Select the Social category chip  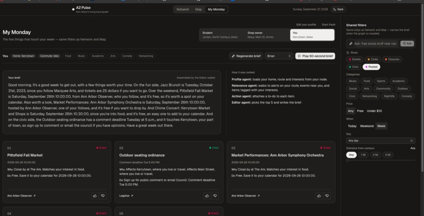point(352,89)
